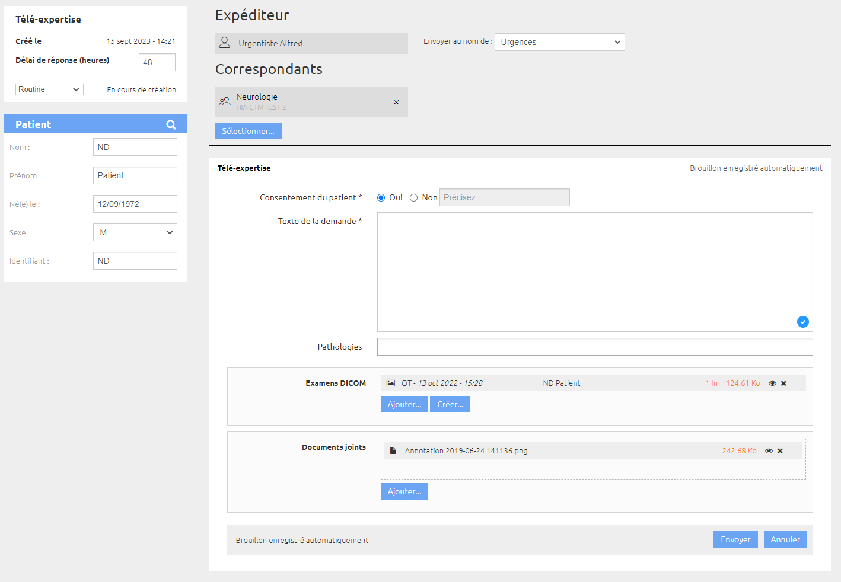
Task: Open the Routine priority dropdown
Action: pyautogui.click(x=49, y=89)
